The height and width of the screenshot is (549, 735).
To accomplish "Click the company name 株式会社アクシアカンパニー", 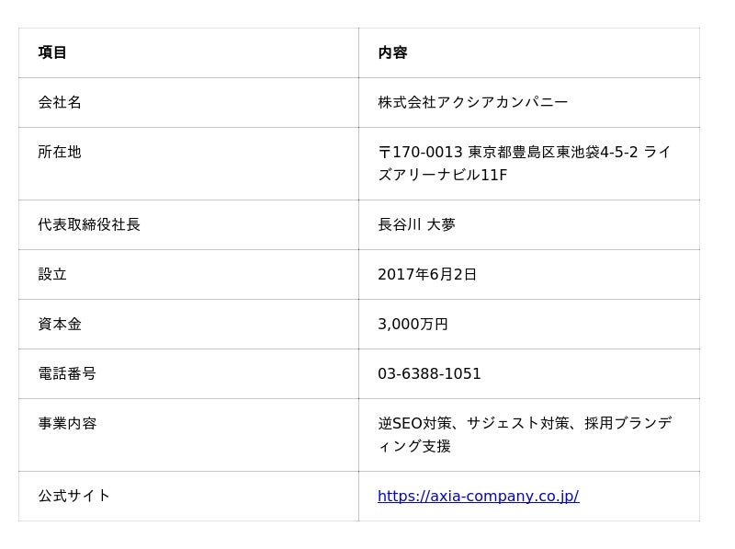I will [472, 102].
